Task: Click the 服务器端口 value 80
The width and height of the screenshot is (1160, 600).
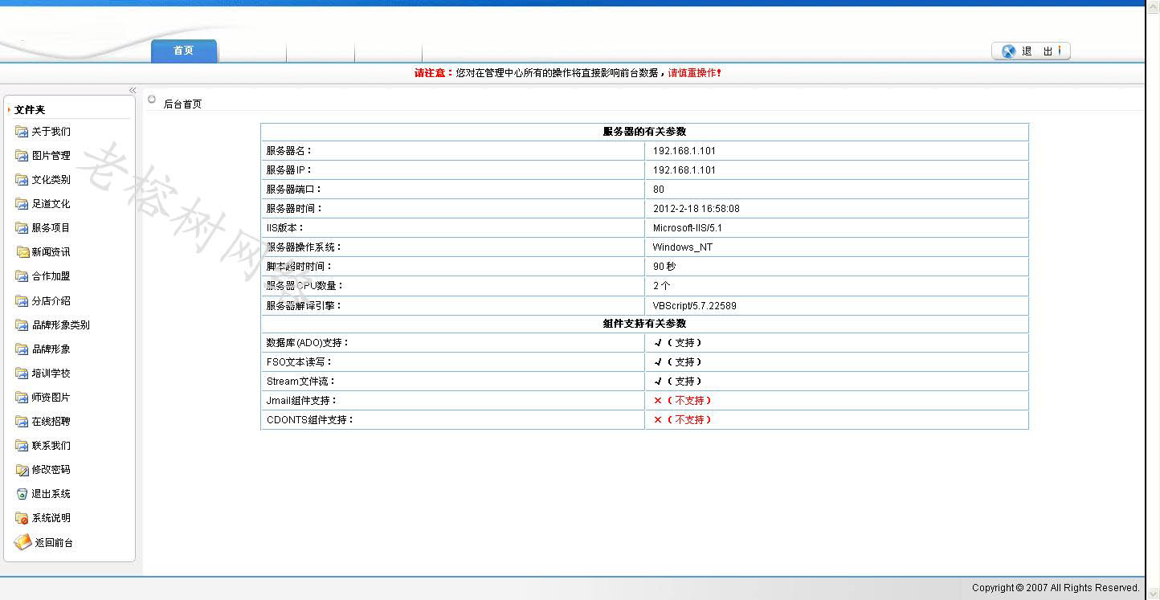Action: point(659,190)
